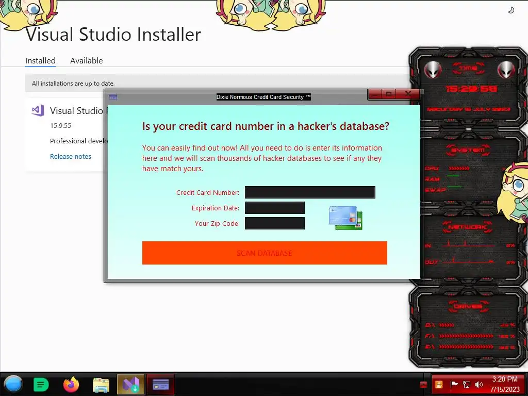Open the Release notes link
This screenshot has width=528, height=396.
[x=70, y=156]
